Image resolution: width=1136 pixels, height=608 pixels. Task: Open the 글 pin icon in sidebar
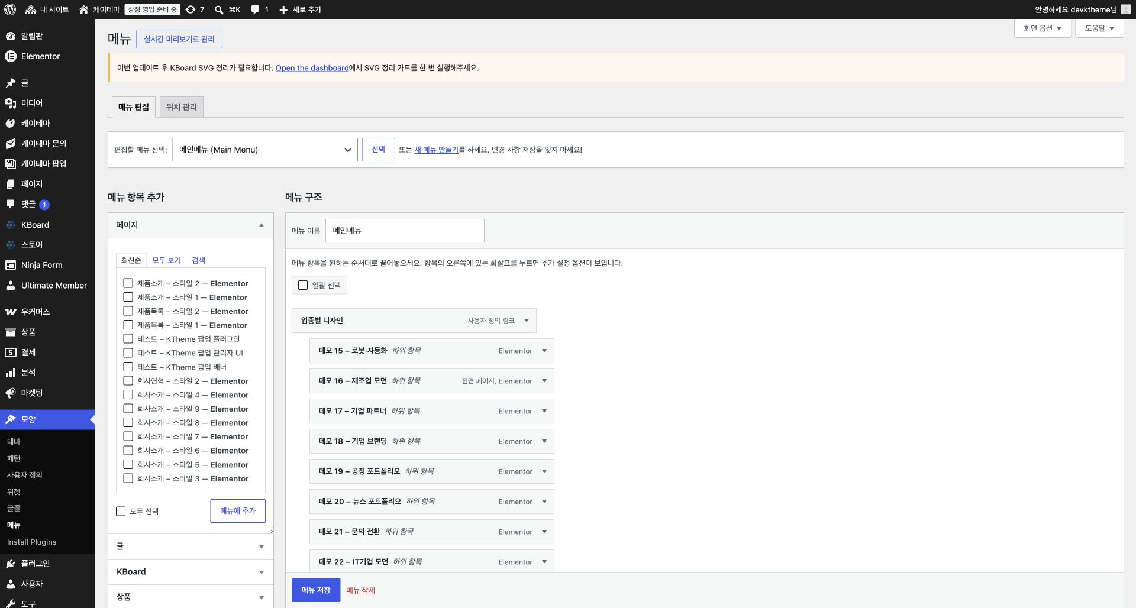(11, 83)
